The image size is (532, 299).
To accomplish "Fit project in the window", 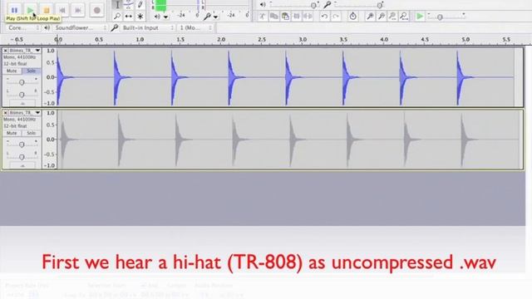I will [404, 16].
